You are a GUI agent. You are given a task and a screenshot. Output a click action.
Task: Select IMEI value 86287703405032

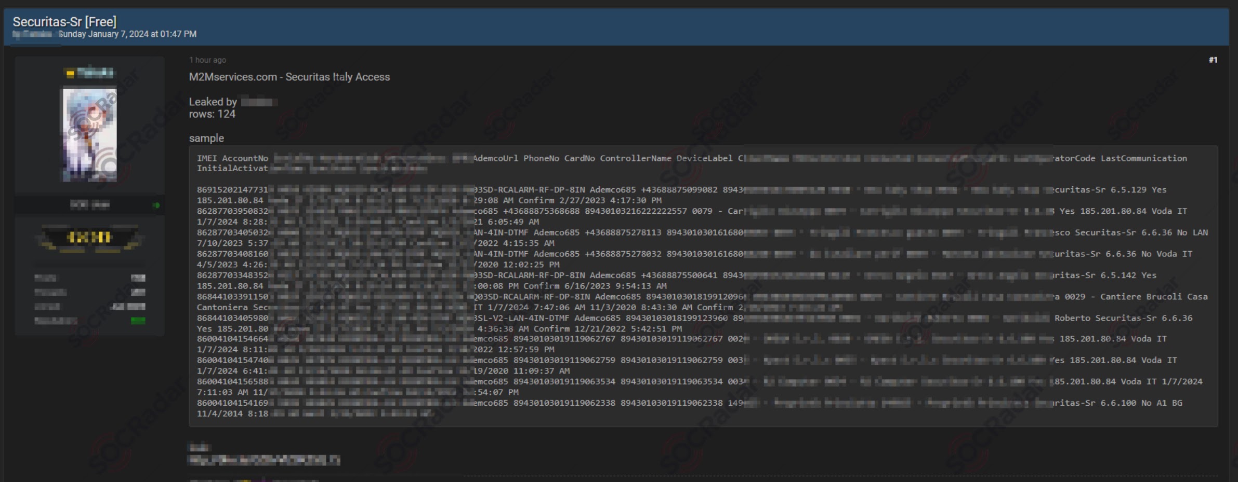(x=232, y=232)
